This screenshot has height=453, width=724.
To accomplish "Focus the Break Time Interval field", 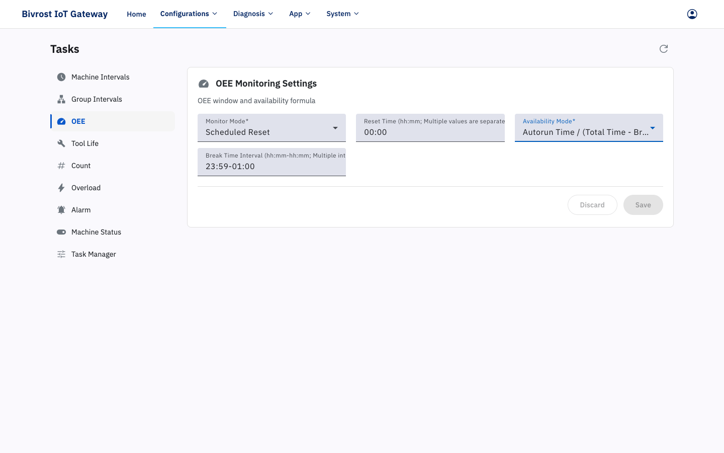I will [271, 162].
